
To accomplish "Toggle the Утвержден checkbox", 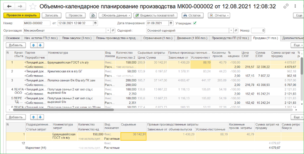I will point(195,23).
